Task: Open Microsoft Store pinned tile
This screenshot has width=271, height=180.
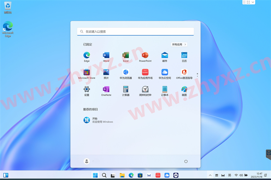Action: pyautogui.click(x=87, y=74)
